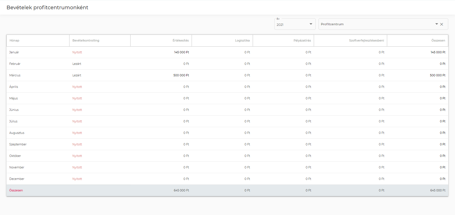Viewport: 455px width, 215px height.
Task: Click Nyitott status in December row
Action: [77, 179]
